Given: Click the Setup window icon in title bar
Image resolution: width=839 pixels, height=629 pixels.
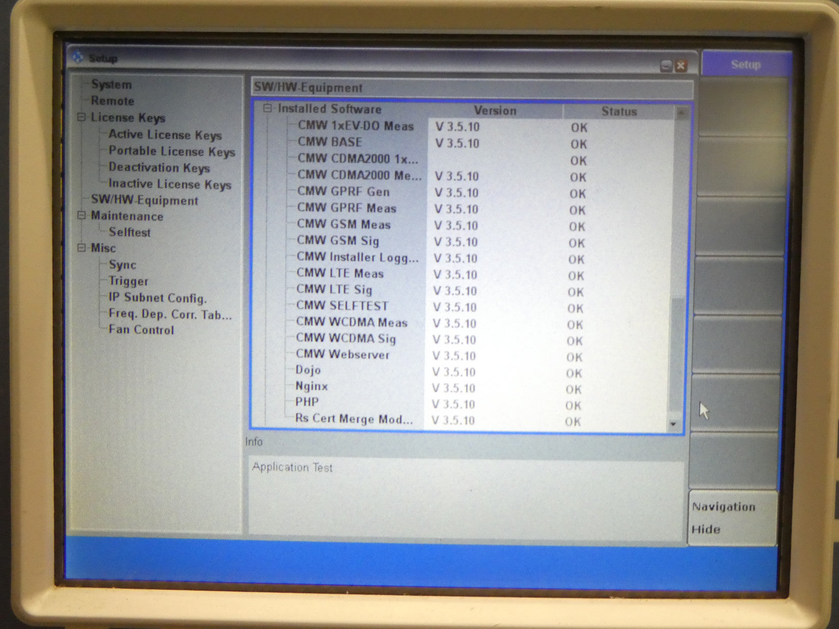Looking at the screenshot, I should [78, 57].
